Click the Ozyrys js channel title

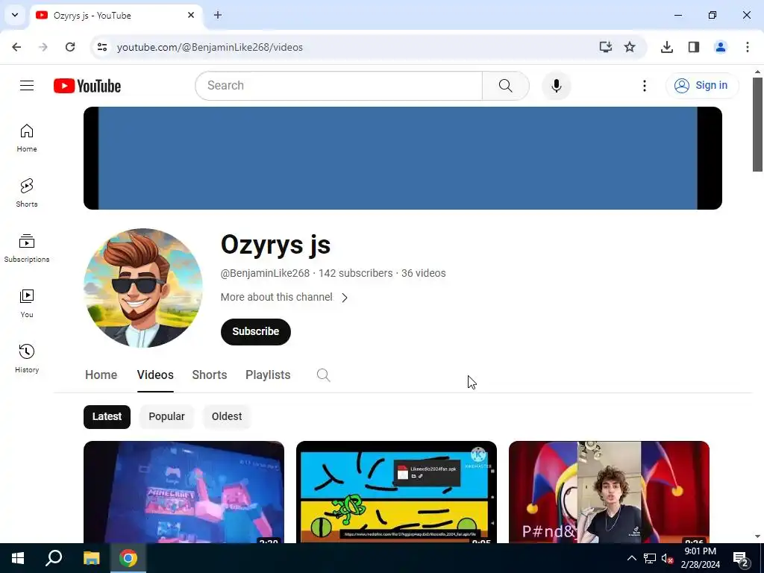pyautogui.click(x=276, y=245)
